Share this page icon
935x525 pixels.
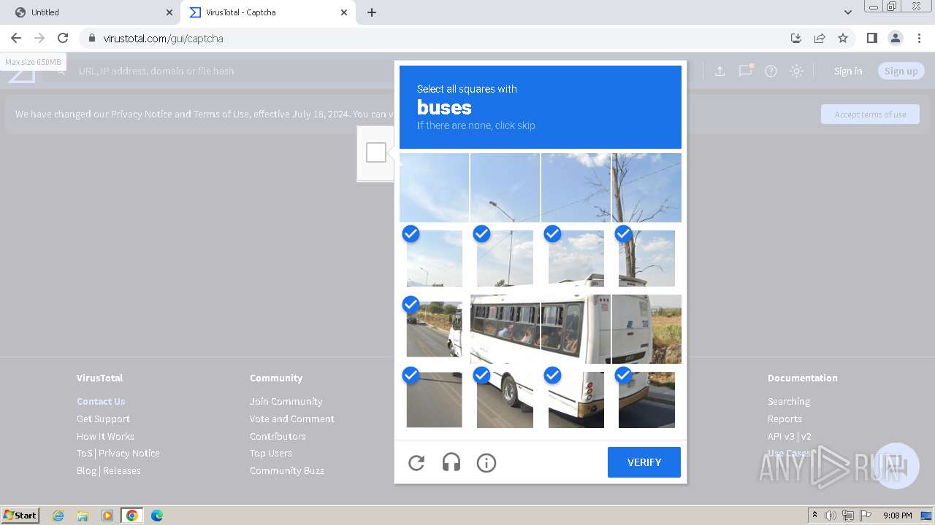[x=820, y=38]
